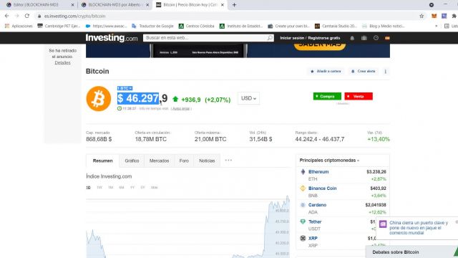Click the browser address bar URL
Viewport: 458px width, 258px height.
(x=74, y=16)
